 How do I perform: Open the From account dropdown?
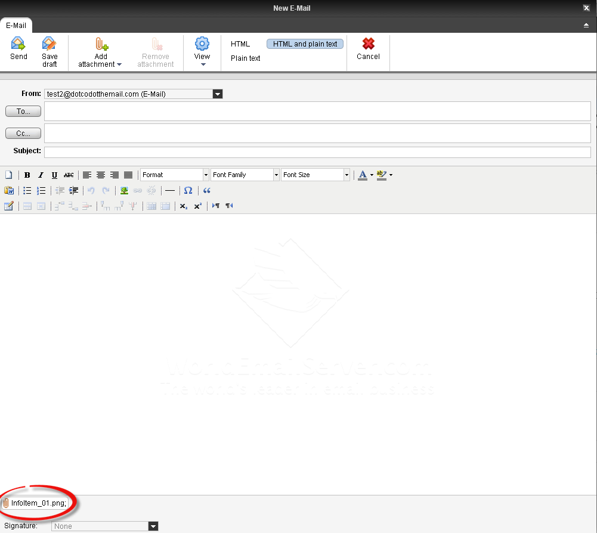pos(218,94)
